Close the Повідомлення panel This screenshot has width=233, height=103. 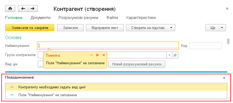[x=224, y=78]
